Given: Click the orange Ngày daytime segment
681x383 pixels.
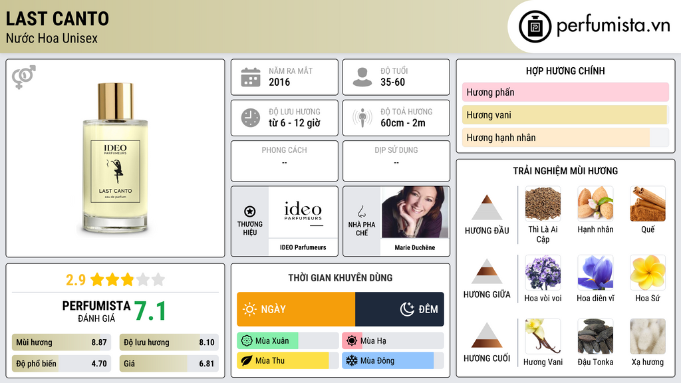Looking at the screenshot, I should click(296, 309).
